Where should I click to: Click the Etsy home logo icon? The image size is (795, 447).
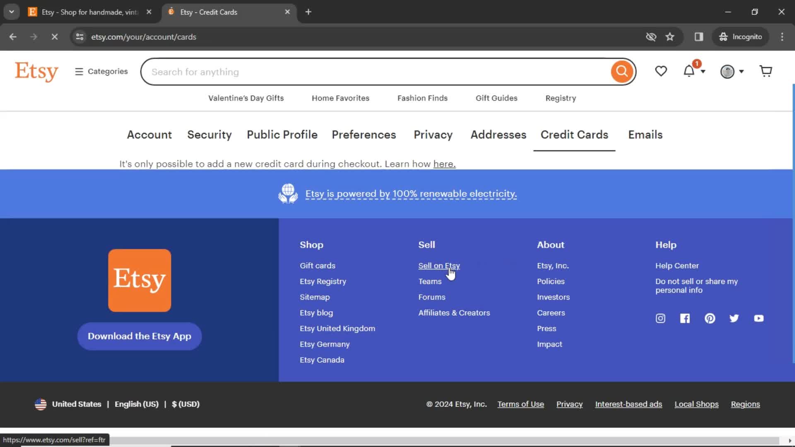point(36,72)
